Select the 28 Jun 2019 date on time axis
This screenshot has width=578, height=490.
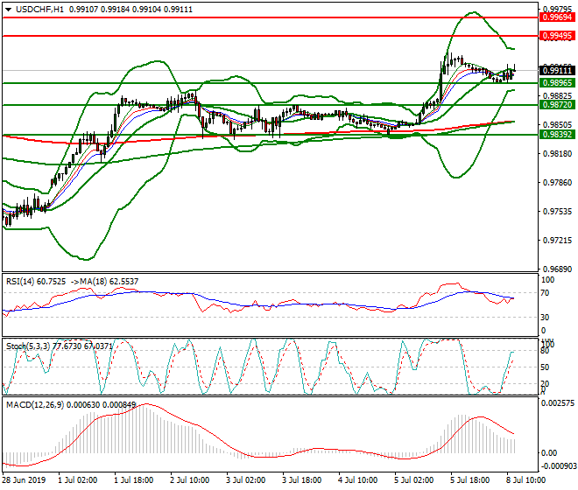pos(24,480)
